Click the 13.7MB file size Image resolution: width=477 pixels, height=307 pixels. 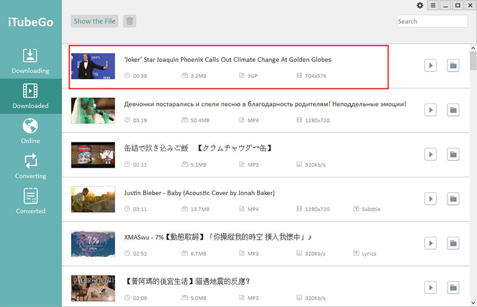[x=200, y=209]
